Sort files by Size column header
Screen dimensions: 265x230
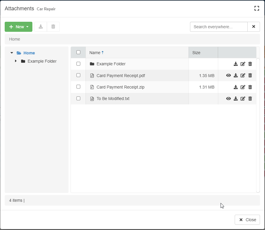coord(196,53)
